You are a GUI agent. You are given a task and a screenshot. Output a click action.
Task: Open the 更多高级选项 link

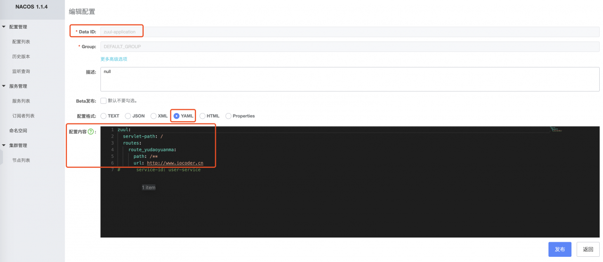pos(114,59)
